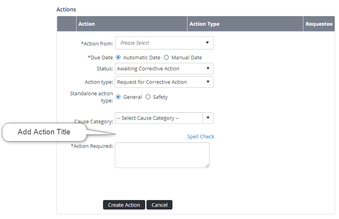Choose the Manual Date option

pyautogui.click(x=166, y=57)
